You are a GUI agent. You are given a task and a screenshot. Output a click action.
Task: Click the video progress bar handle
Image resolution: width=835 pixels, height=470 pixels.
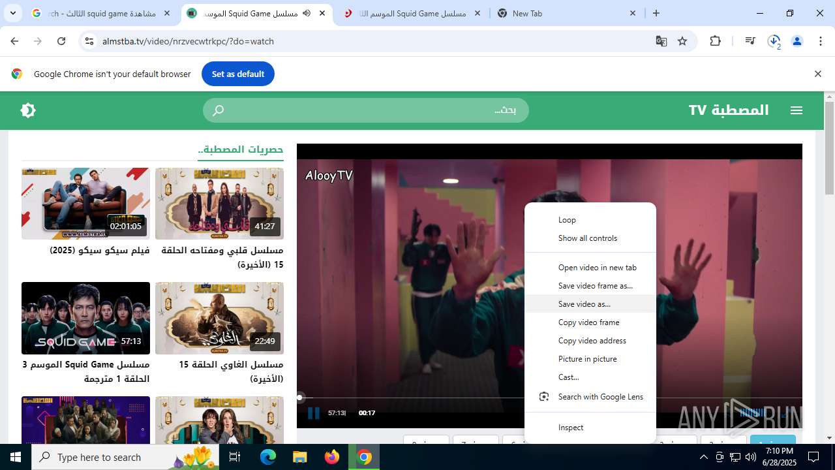[299, 397]
